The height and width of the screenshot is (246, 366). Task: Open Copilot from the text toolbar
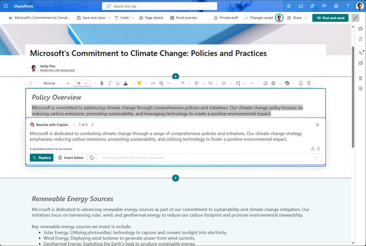pos(287,83)
